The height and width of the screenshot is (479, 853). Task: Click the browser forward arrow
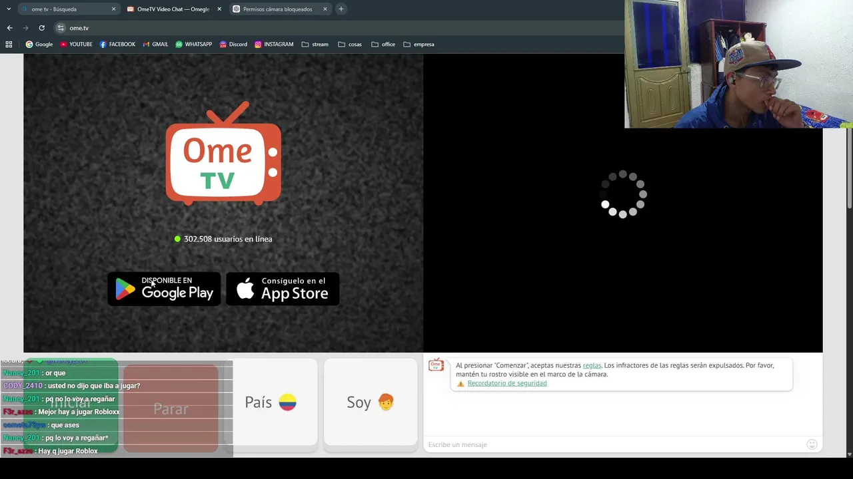pos(25,28)
